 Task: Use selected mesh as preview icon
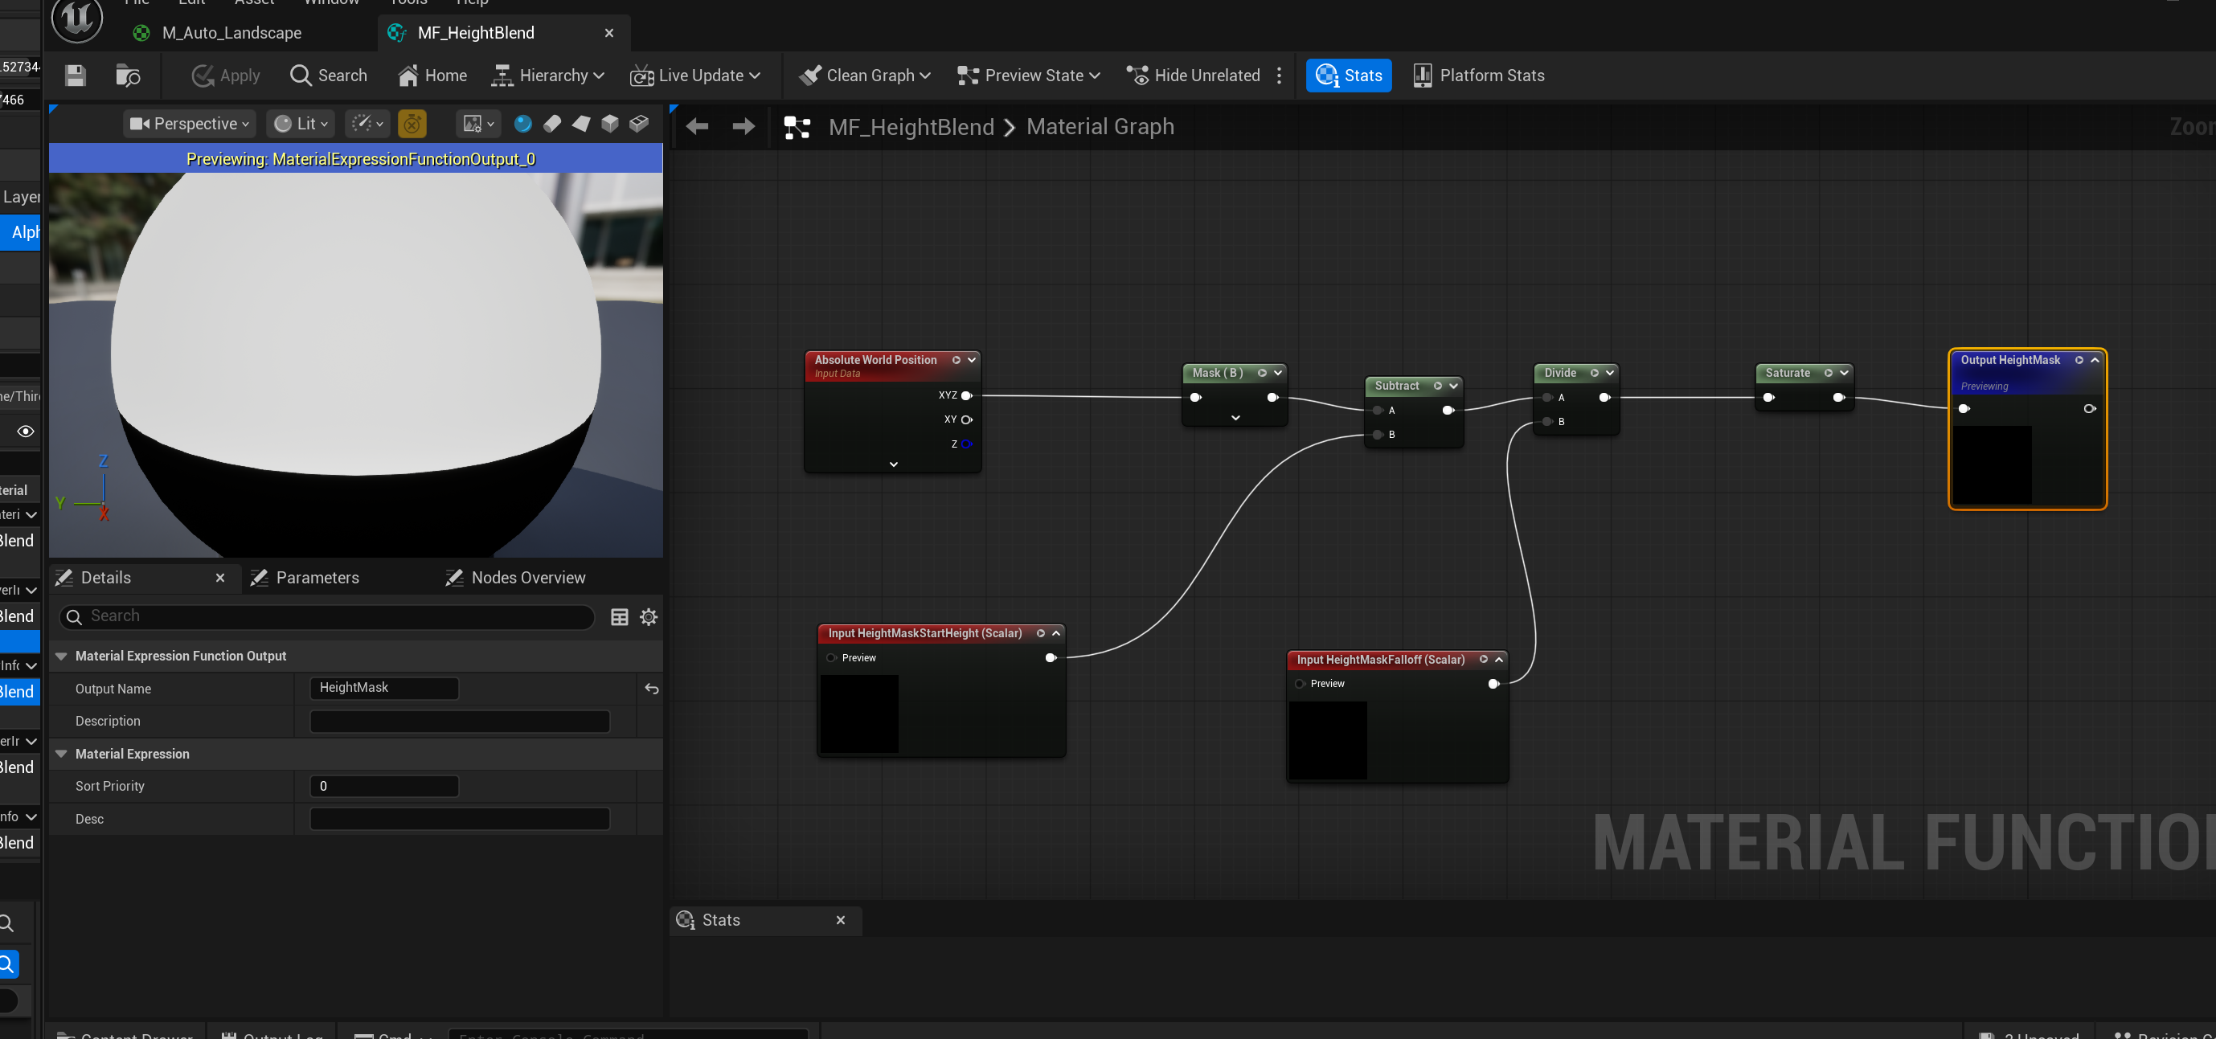(x=639, y=124)
